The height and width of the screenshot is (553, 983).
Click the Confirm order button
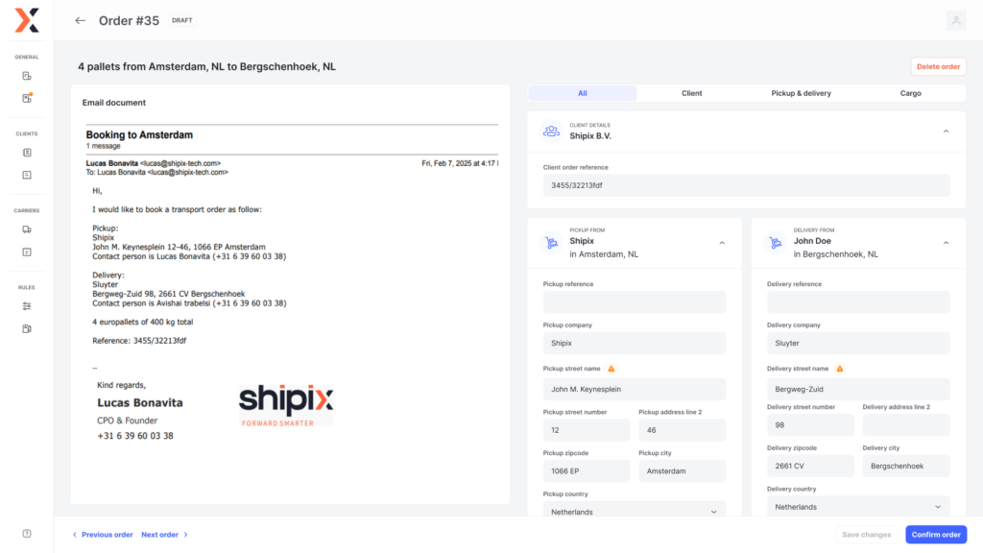point(935,534)
